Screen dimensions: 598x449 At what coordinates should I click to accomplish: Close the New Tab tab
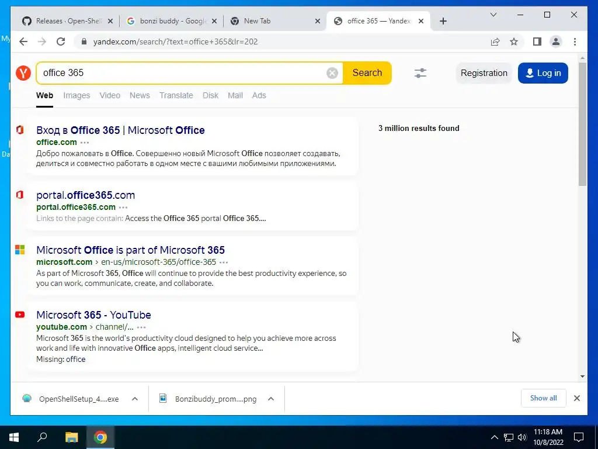click(317, 21)
